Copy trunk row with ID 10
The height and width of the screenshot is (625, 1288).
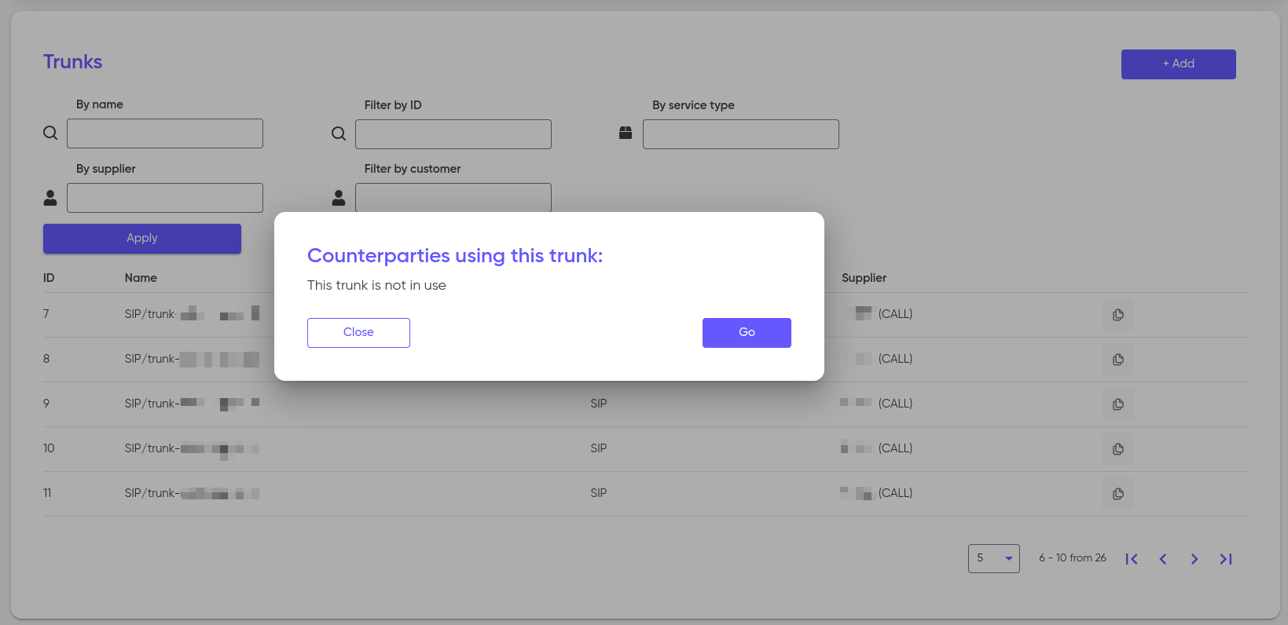[x=1118, y=449]
